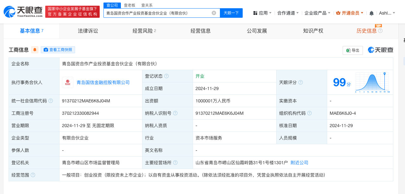The width and height of the screenshot is (405, 194).
Task: Clear the search box with X icon
Action: coord(214,13)
